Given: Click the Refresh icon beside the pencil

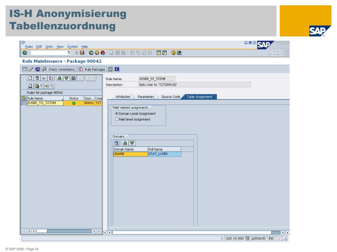Looking at the screenshot, I should [38, 69].
